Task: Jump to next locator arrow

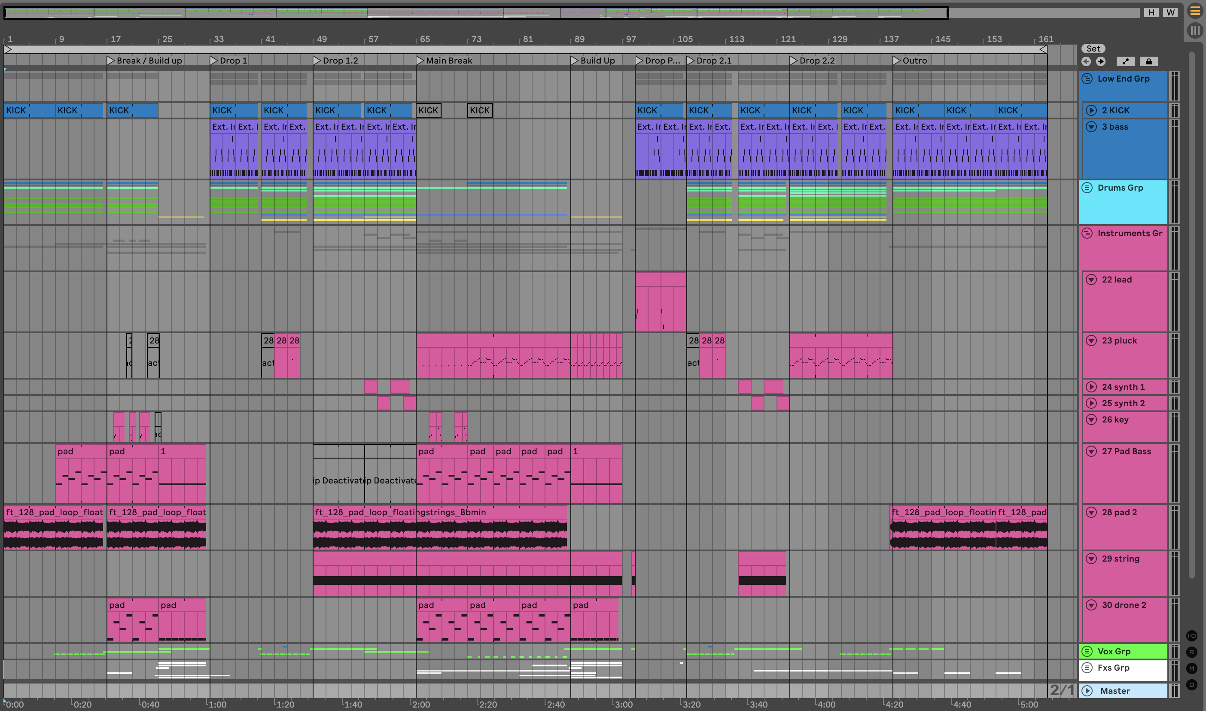Action: click(x=1101, y=61)
